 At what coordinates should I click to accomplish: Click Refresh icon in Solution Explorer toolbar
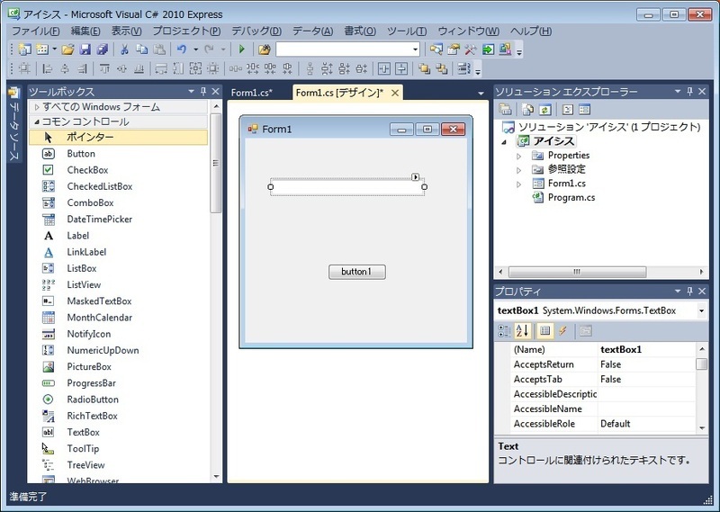click(544, 110)
